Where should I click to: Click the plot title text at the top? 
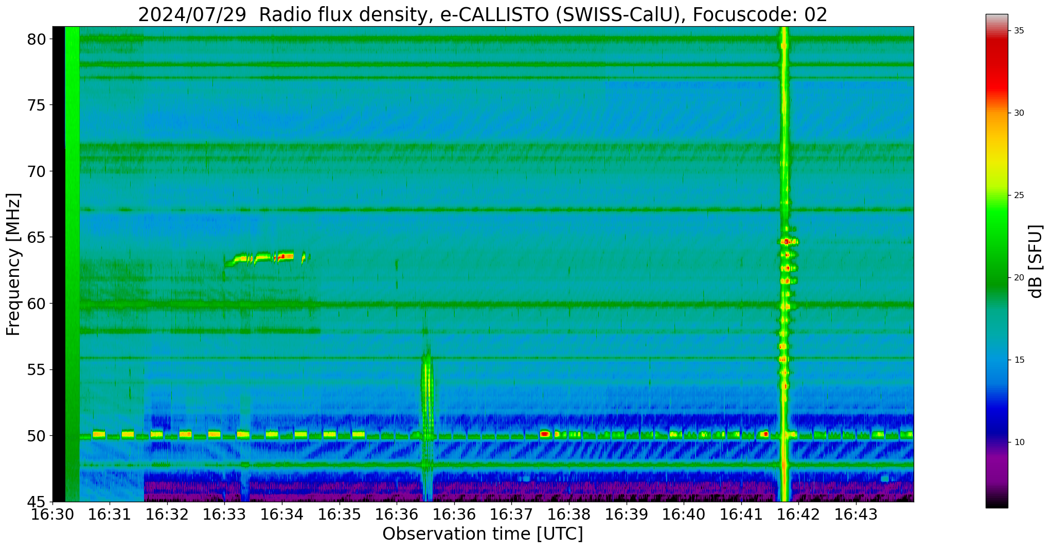[483, 14]
